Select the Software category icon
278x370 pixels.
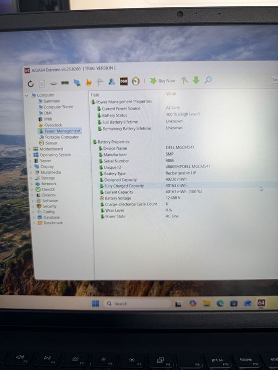(39, 201)
